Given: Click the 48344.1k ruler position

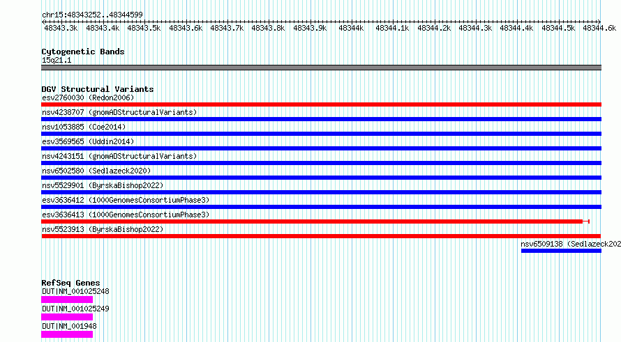Looking at the screenshot, I should pos(392,28).
